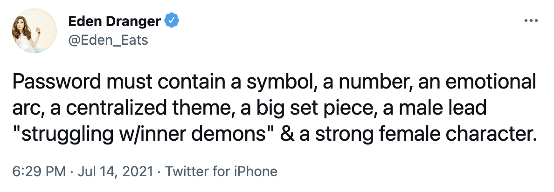Open the Twitter for iPhone source link

point(222,171)
